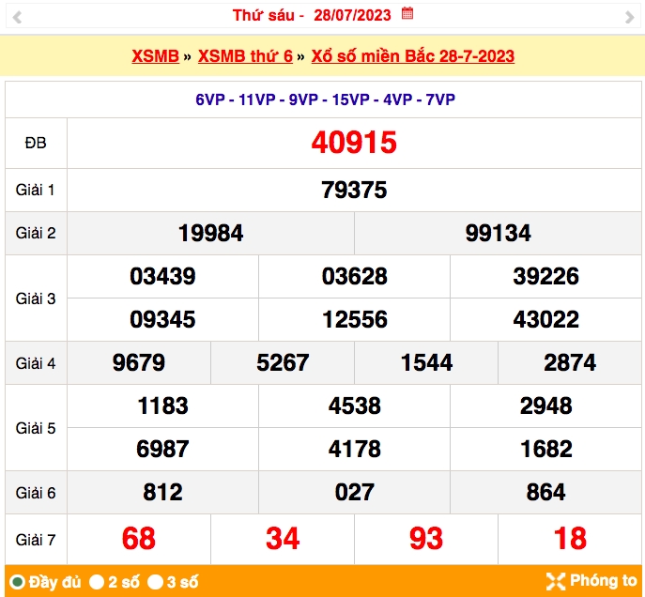This screenshot has width=645, height=597.
Task: Click the date text Thứ sáu - 28/07/2023
Action: [x=312, y=15]
